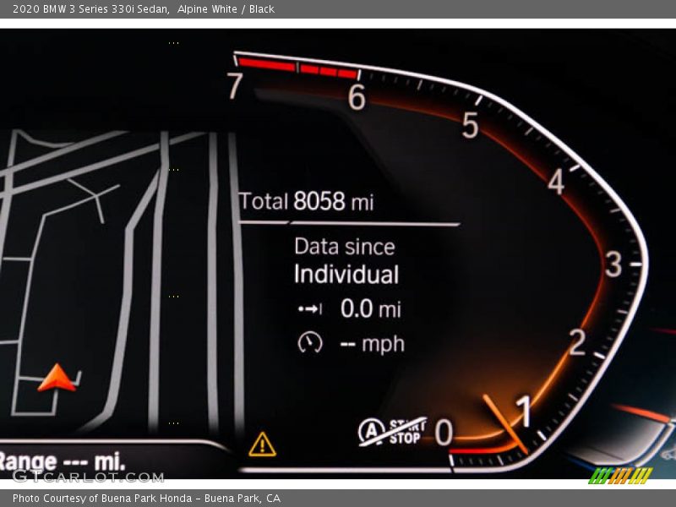Click the 'Range --- mi.' readout
Viewport: 676px width, 507px height.
pos(61,461)
